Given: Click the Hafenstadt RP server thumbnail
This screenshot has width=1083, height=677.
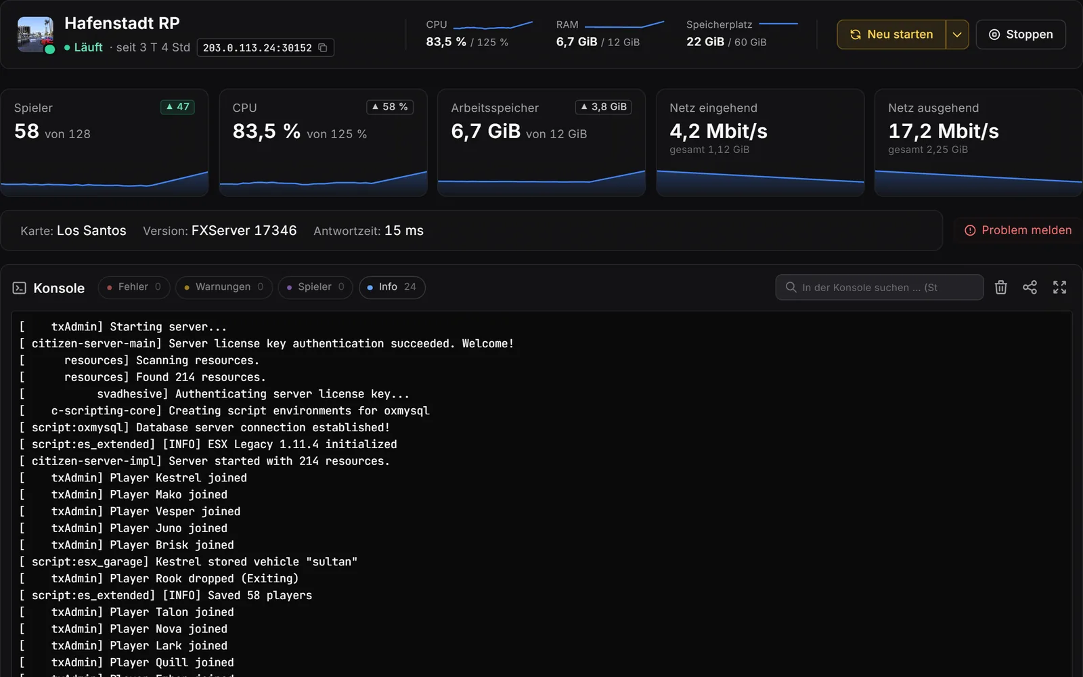Looking at the screenshot, I should click(x=35, y=35).
